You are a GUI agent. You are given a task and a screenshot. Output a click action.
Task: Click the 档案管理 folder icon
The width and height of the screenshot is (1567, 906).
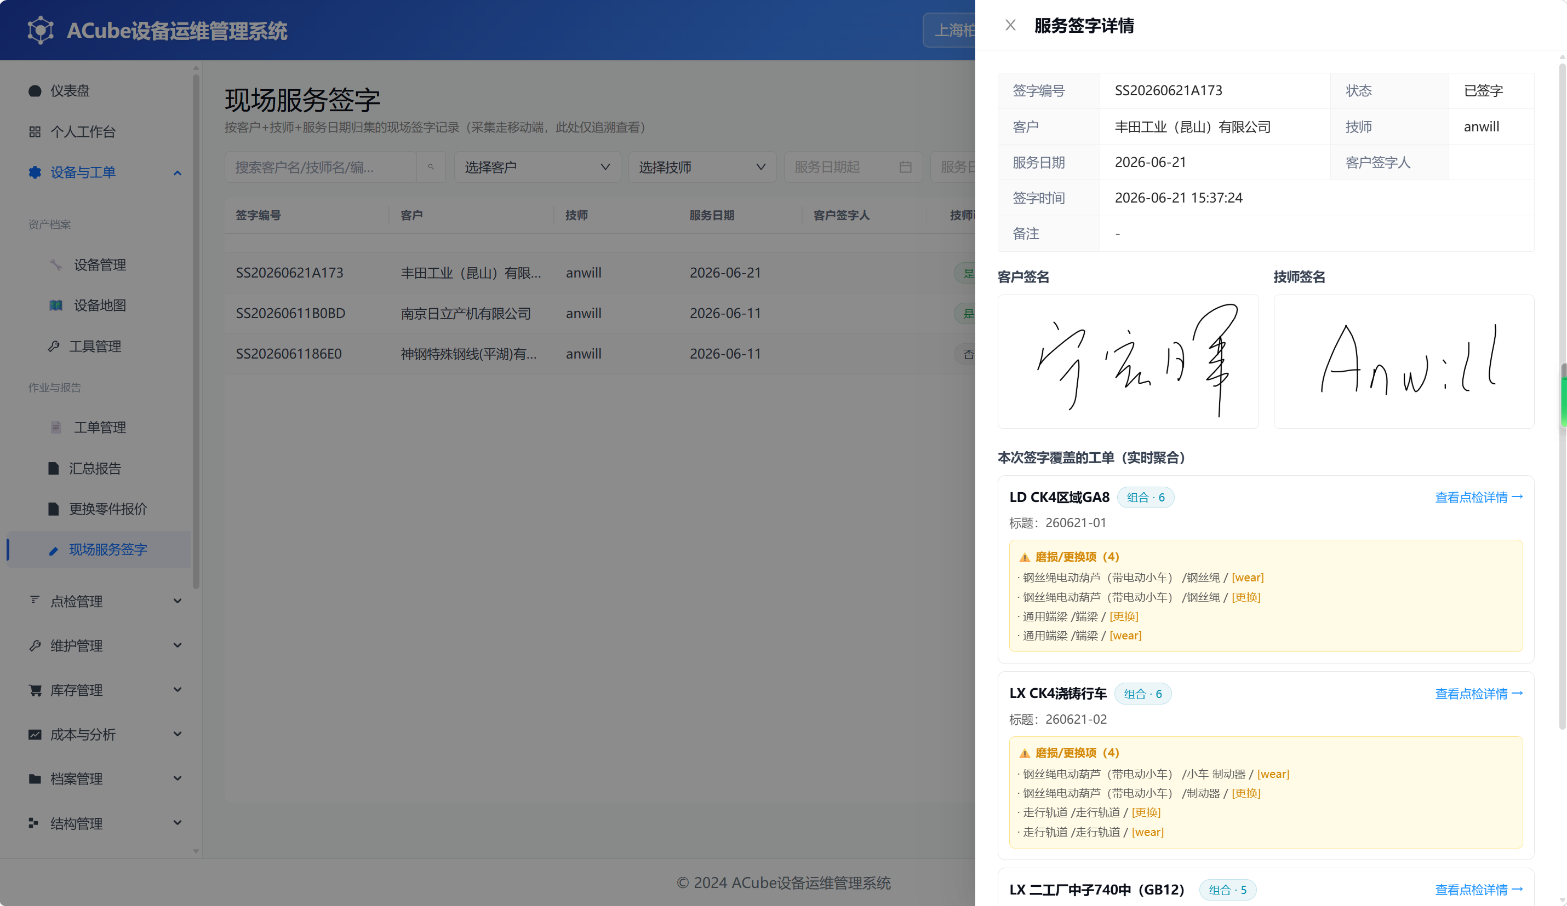coord(35,778)
